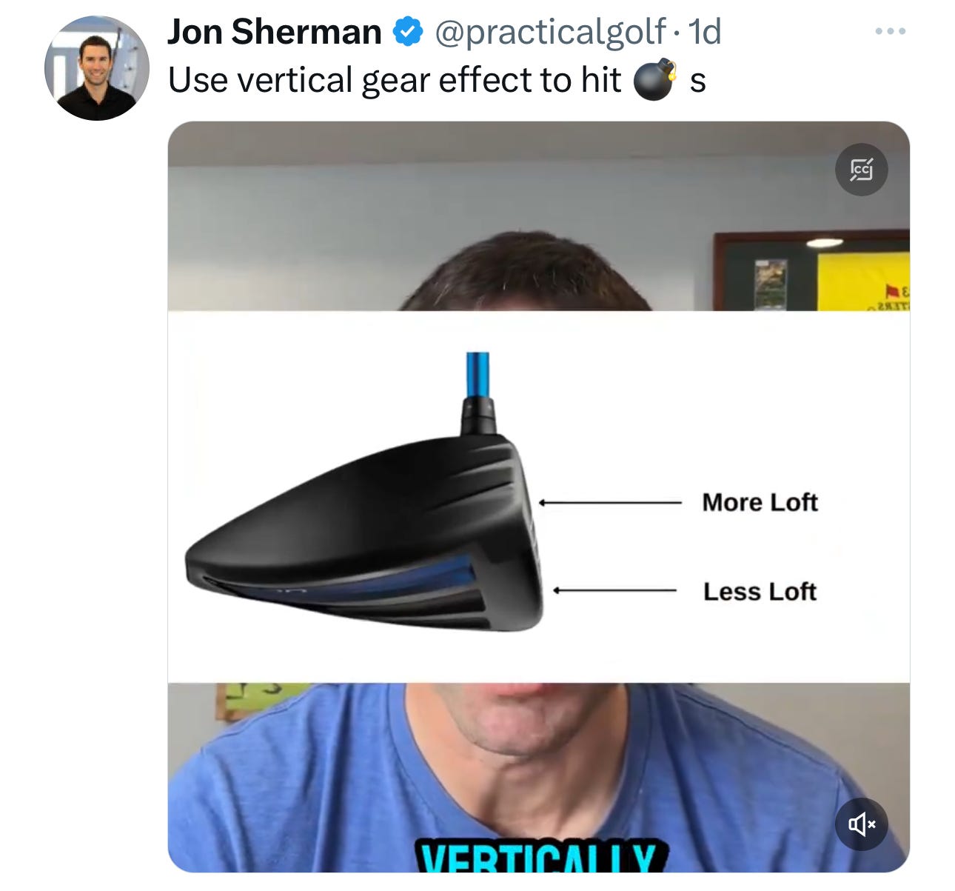Open the 1d timestamp permalink
The width and height of the screenshot is (955, 891).
point(705,32)
